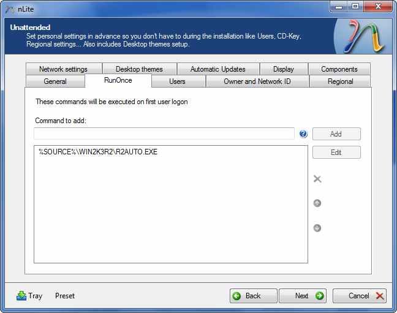Screen dimensions: 397x313
Task: Switch to the Display tab
Action: click(x=284, y=69)
